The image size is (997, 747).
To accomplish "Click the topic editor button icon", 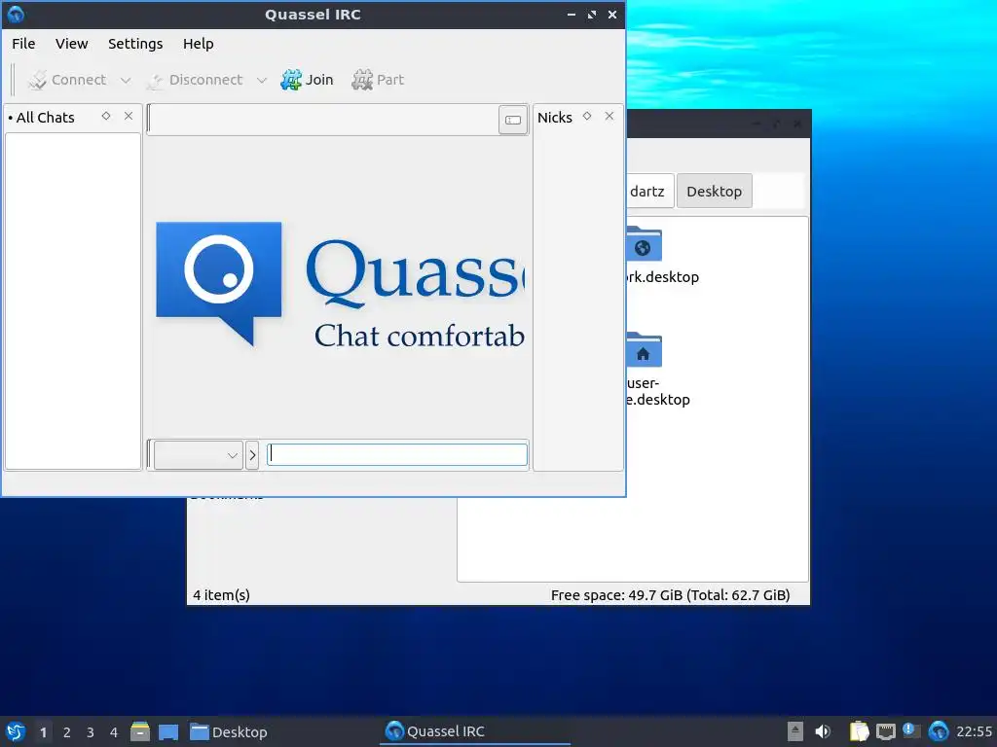I will pyautogui.click(x=513, y=120).
